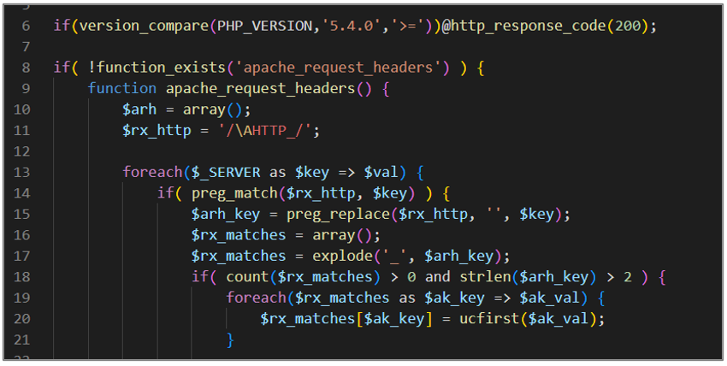Click the '5.4.0' version string
Viewport: 727px width, 366px height.
351,26
